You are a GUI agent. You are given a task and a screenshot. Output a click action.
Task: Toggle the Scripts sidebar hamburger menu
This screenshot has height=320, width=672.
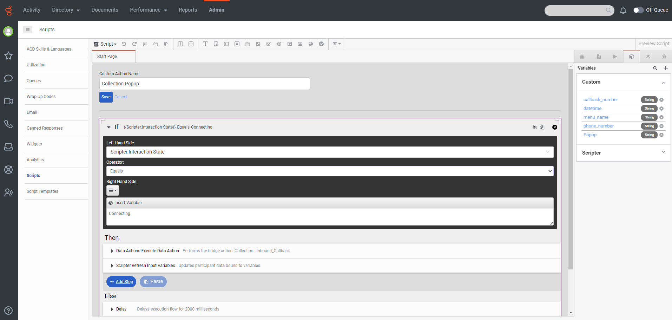click(x=28, y=30)
